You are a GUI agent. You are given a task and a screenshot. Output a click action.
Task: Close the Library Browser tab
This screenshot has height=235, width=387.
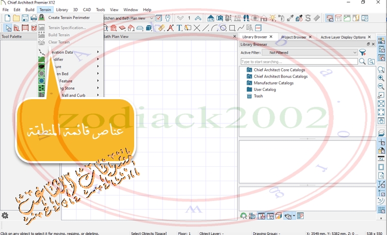click(x=271, y=37)
